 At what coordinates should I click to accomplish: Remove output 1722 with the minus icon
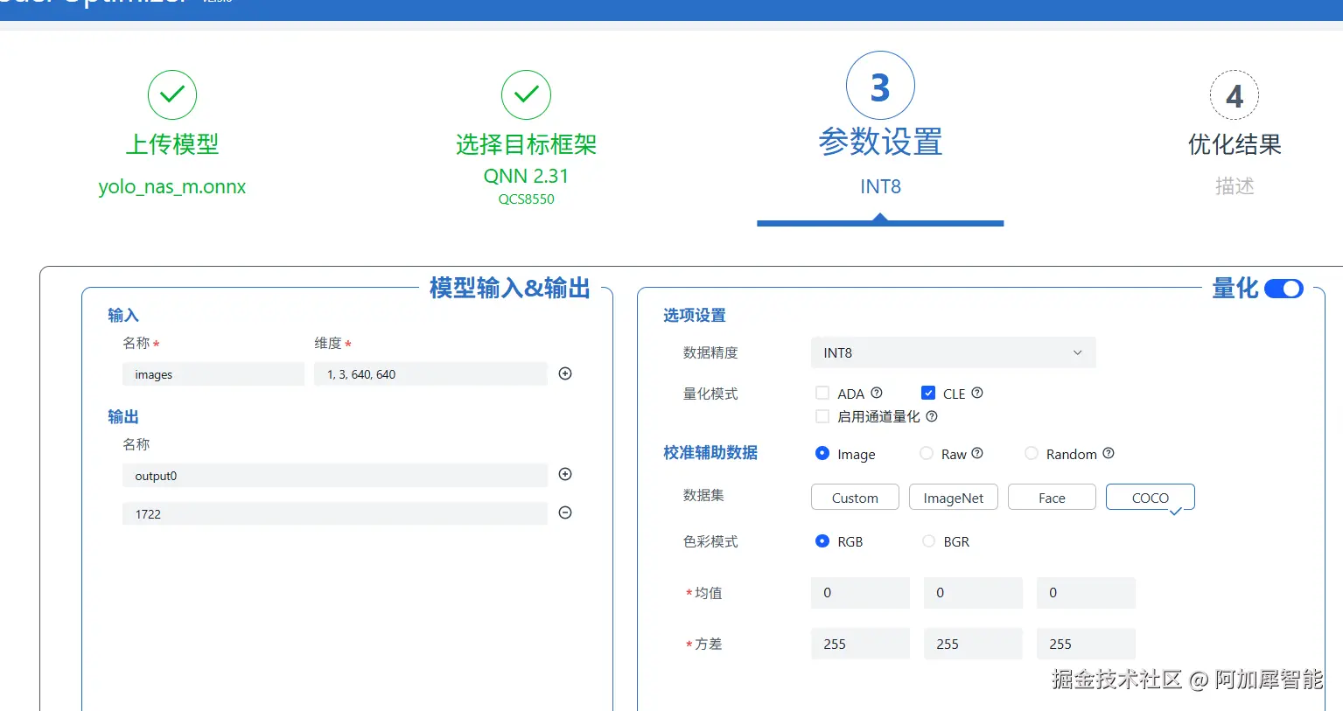click(565, 512)
